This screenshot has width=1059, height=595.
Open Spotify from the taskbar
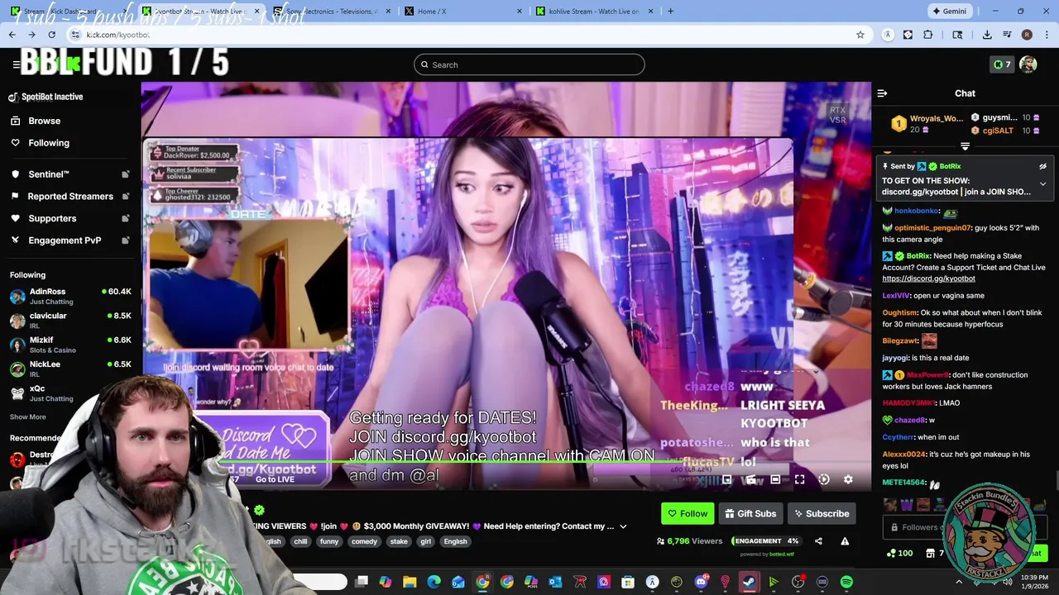point(846,582)
